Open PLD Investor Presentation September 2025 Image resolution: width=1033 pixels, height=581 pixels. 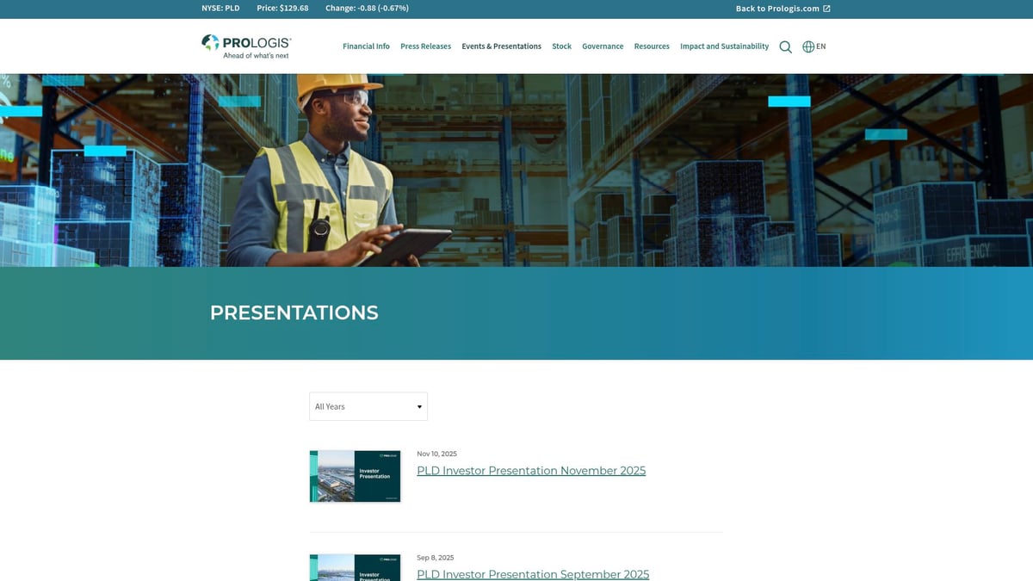pyautogui.click(x=533, y=574)
